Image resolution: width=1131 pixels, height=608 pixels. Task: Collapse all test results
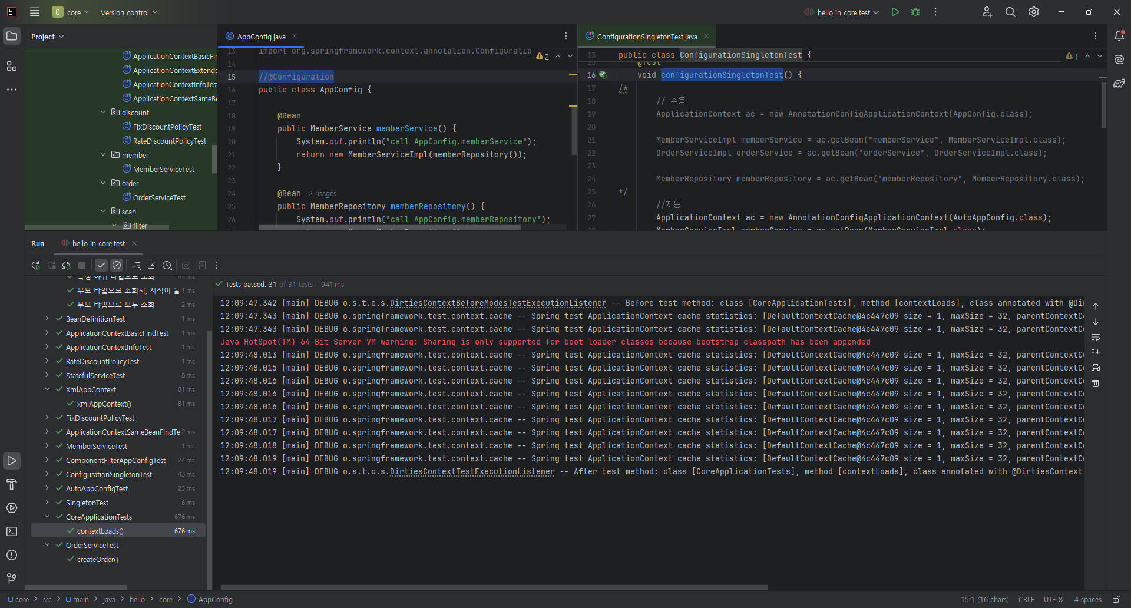point(151,265)
